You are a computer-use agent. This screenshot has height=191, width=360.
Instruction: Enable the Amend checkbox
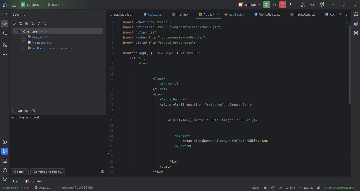[x=14, y=111]
